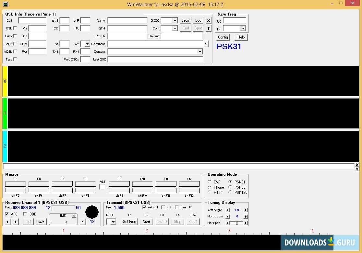Select Phone operating mode

210,187
